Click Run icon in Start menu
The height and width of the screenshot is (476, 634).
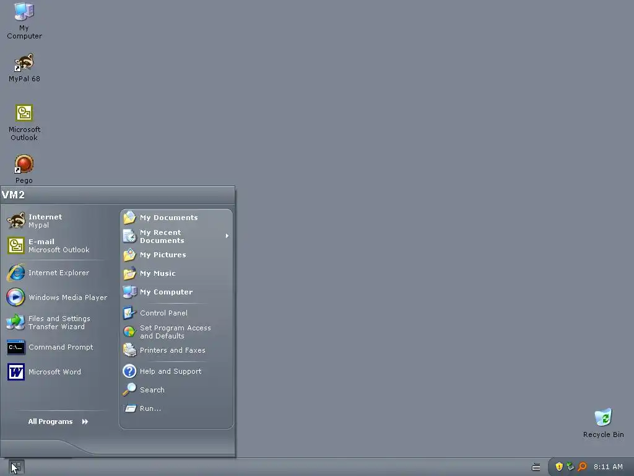tap(130, 408)
